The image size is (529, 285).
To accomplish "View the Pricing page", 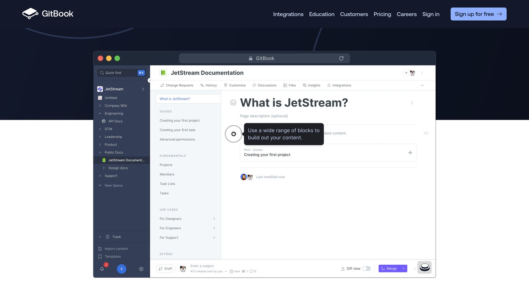I will [x=382, y=14].
